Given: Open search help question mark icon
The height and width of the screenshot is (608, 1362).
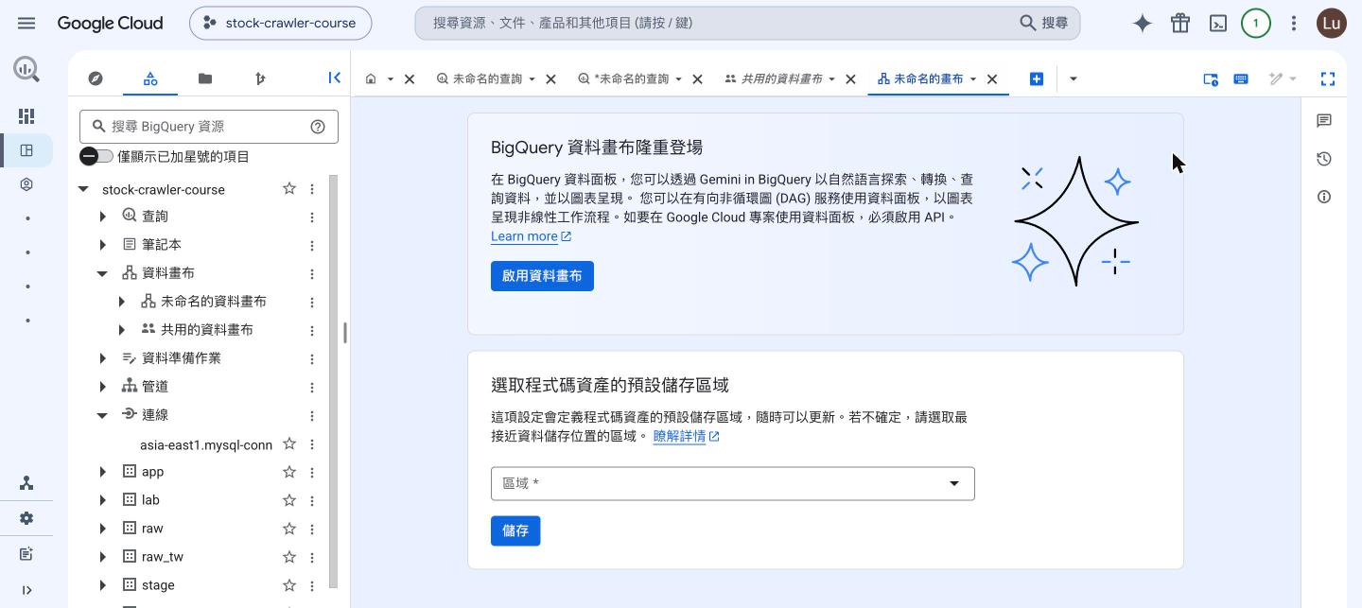Looking at the screenshot, I should coord(318,126).
